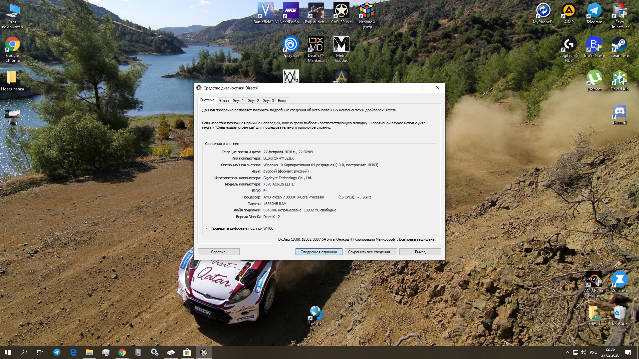
Task: Switch to the Ввод tab
Action: coord(282,101)
